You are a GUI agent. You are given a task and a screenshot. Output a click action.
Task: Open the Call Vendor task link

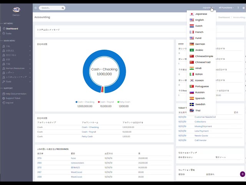point(200,140)
